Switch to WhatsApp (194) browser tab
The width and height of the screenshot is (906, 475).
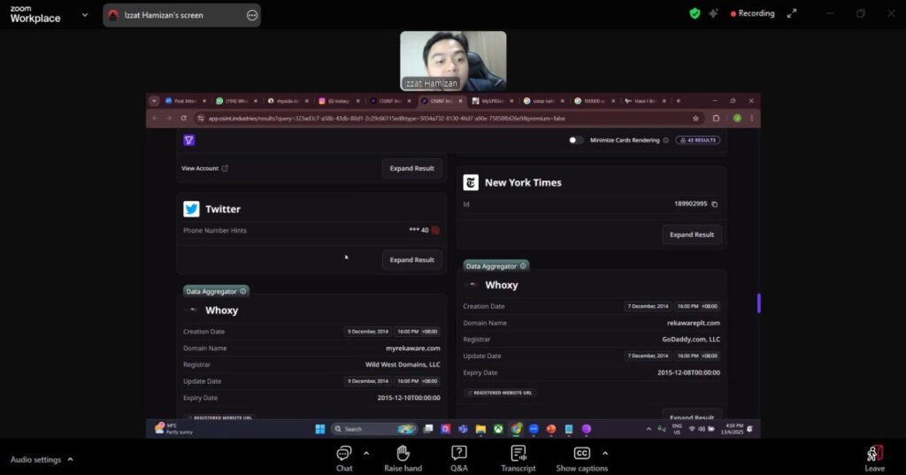[x=235, y=101]
